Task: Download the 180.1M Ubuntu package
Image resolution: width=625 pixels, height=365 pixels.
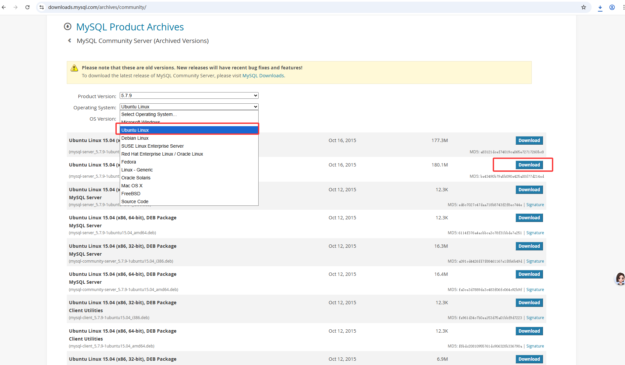Action: tap(529, 165)
